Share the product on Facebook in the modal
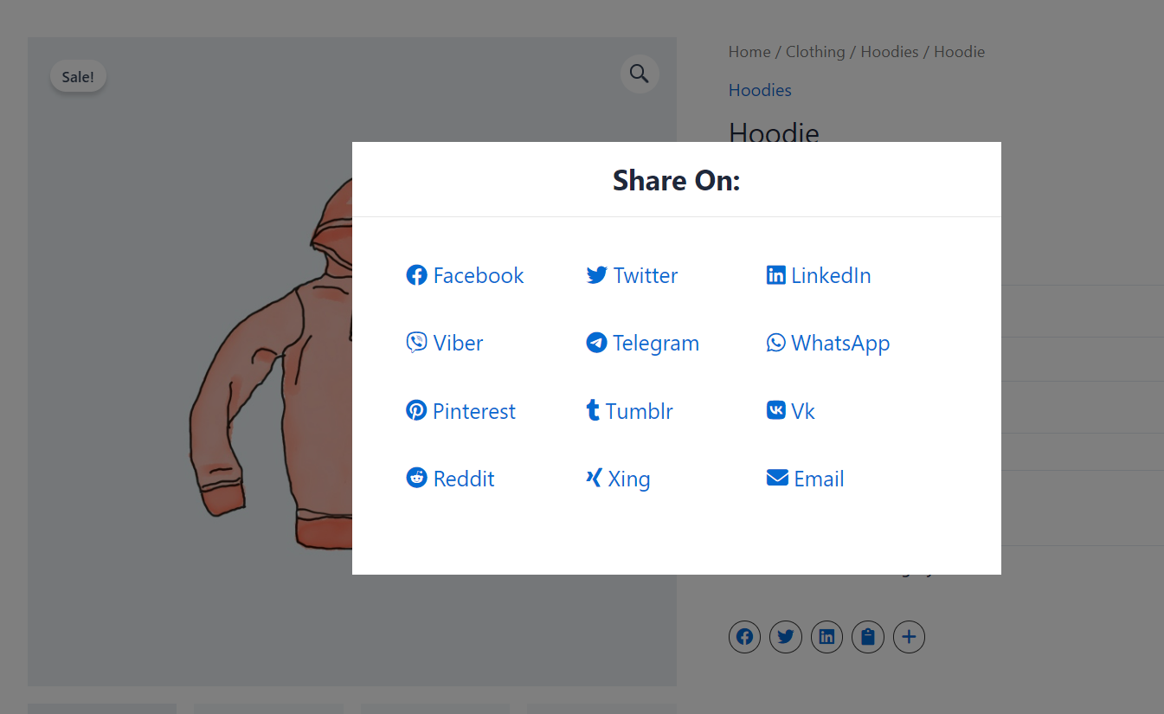The width and height of the screenshot is (1164, 714). [x=466, y=275]
